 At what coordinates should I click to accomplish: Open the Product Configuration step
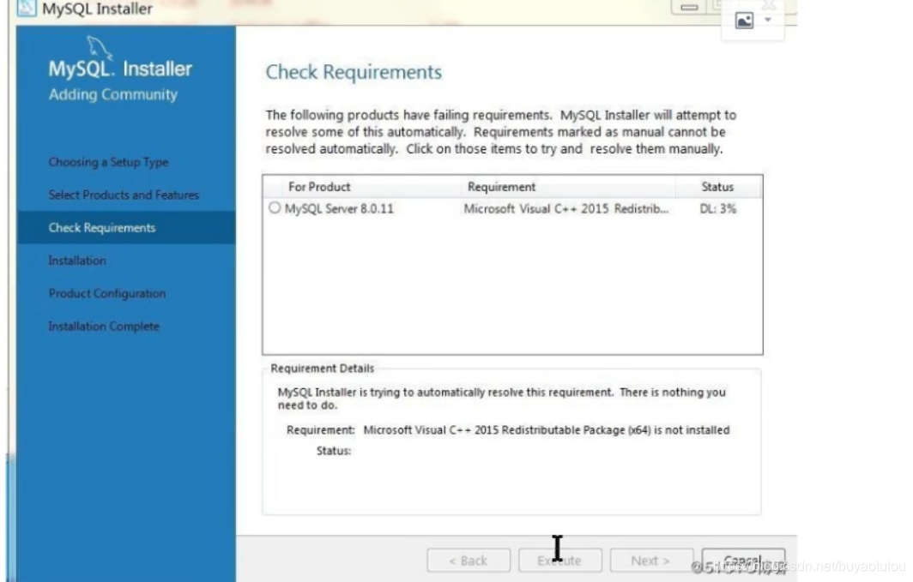tap(107, 294)
